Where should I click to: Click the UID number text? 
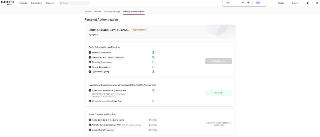click(109, 30)
